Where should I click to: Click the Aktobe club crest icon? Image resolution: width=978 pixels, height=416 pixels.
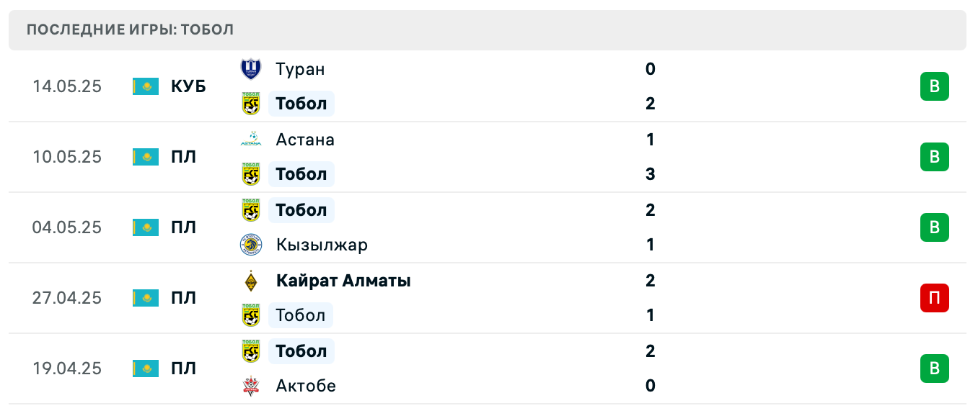[250, 386]
